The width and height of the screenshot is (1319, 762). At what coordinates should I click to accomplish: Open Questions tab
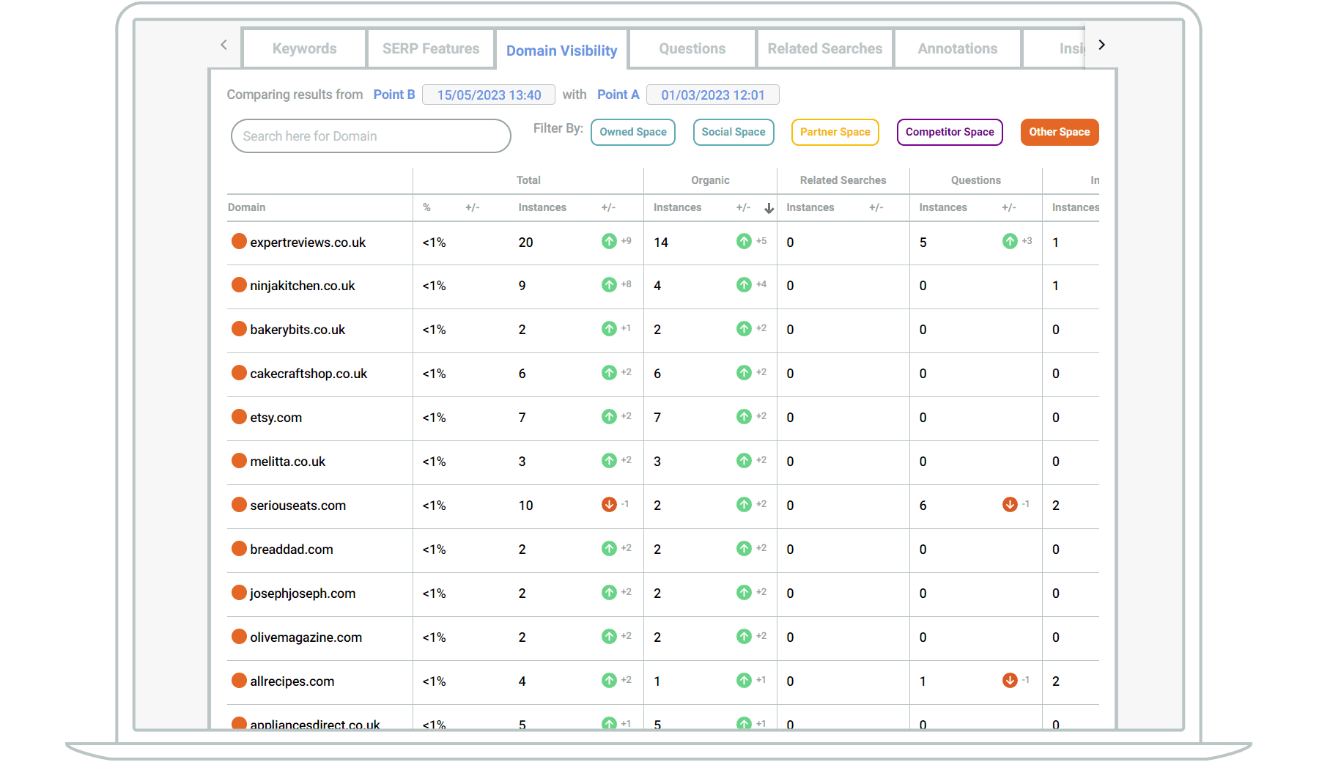pos(692,48)
